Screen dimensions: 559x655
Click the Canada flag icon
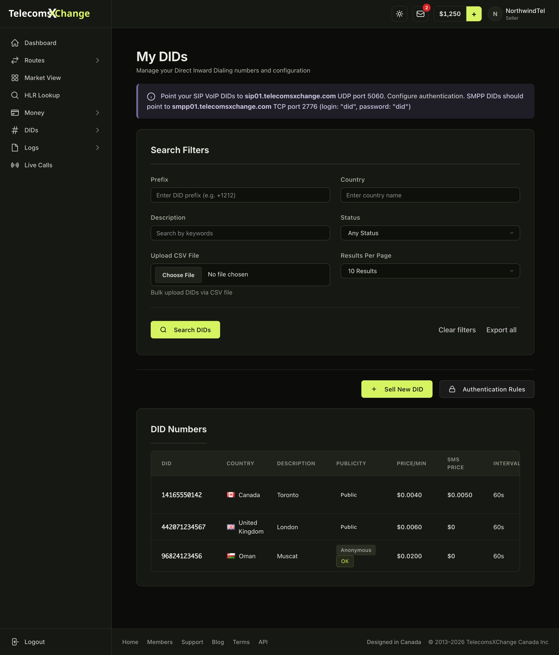click(x=231, y=495)
